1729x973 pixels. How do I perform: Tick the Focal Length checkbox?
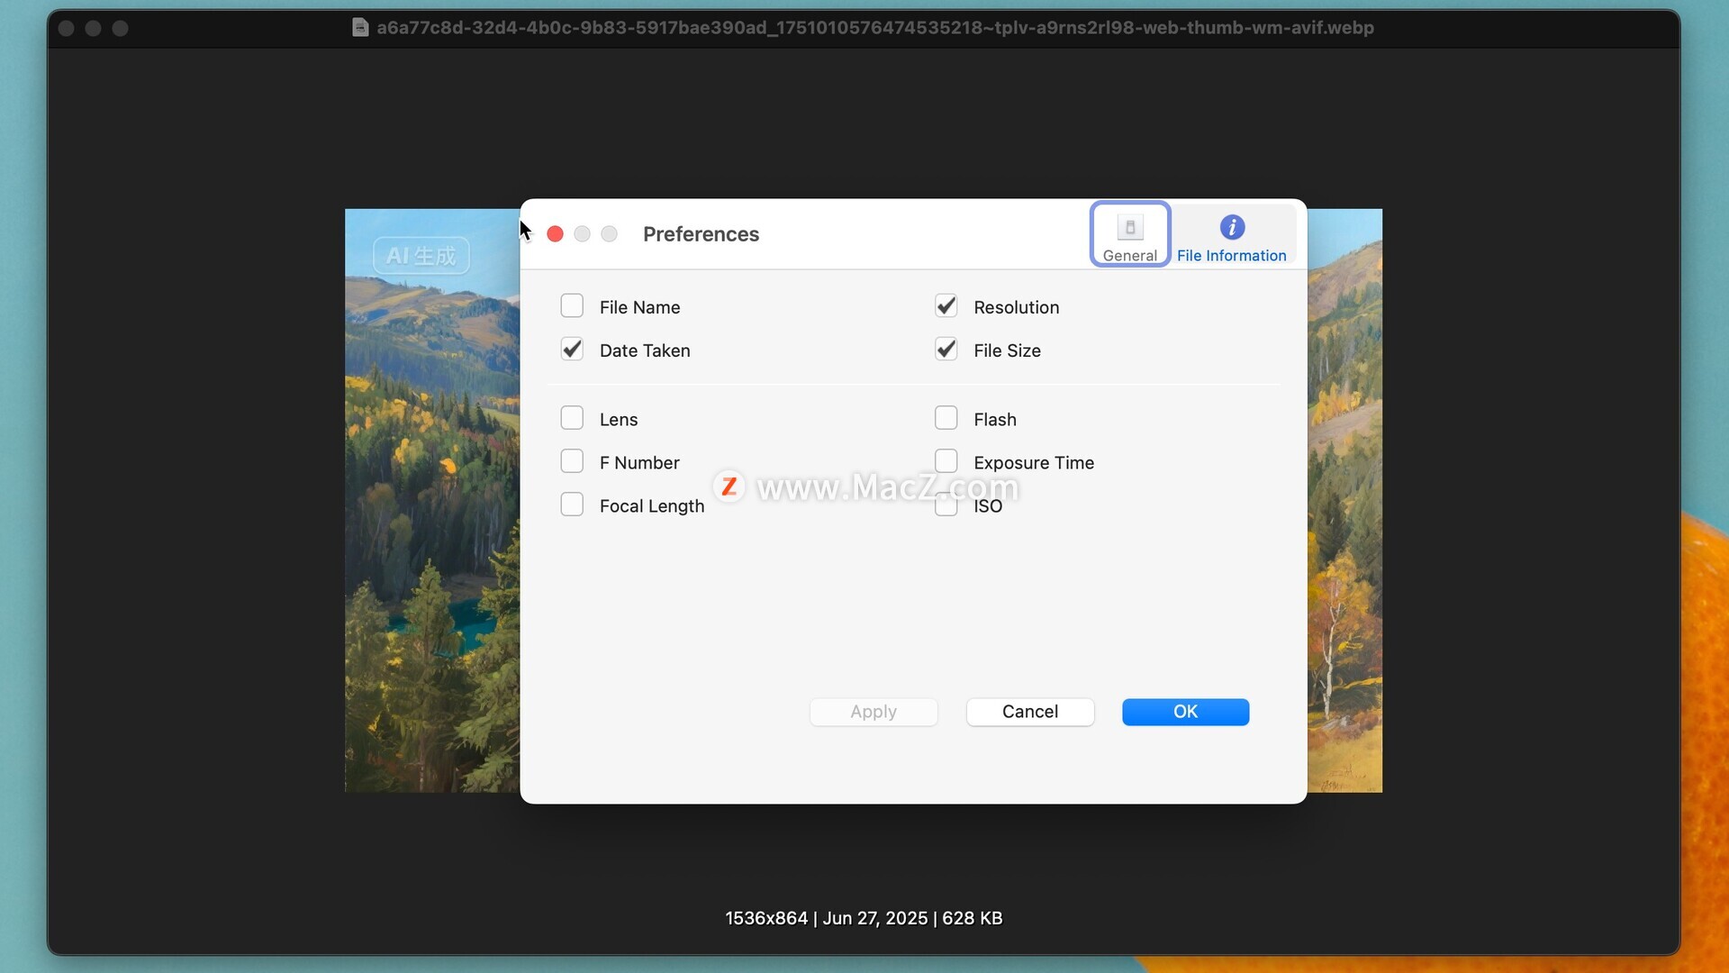pyautogui.click(x=572, y=505)
